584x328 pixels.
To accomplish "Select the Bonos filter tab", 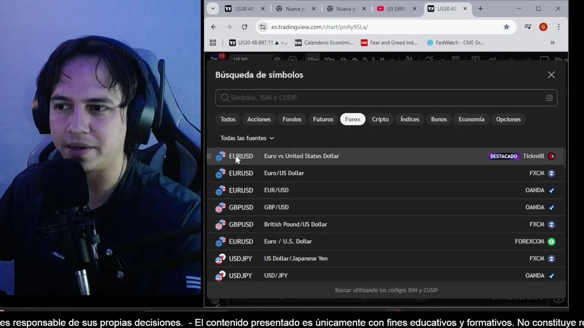I will click(439, 119).
